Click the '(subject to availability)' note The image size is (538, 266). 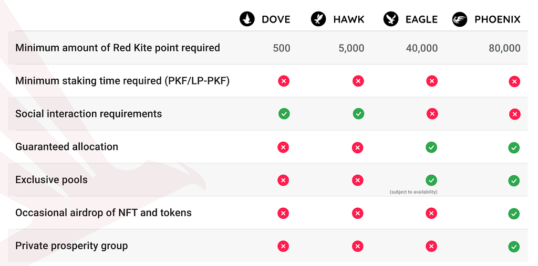click(413, 192)
